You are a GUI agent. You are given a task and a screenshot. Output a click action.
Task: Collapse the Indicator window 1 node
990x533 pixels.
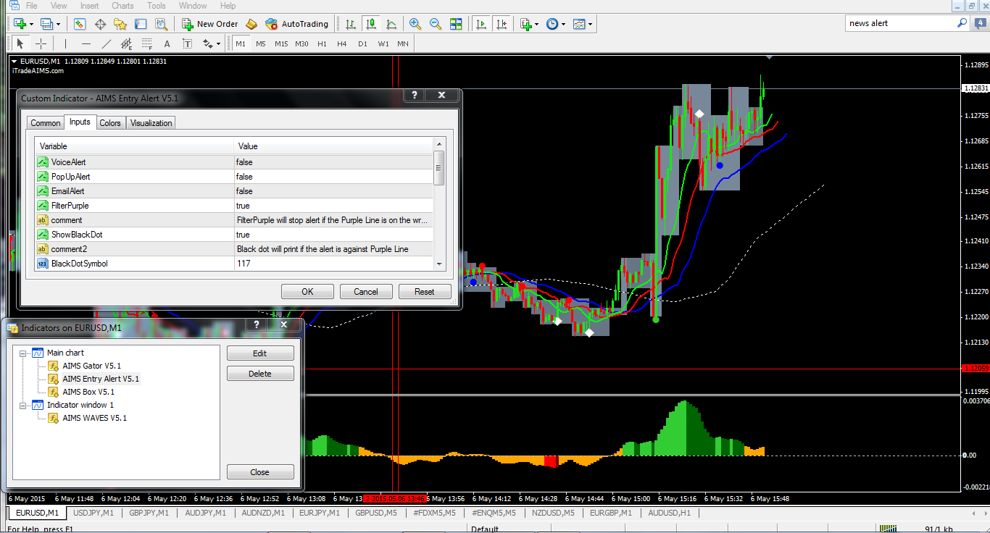(23, 406)
